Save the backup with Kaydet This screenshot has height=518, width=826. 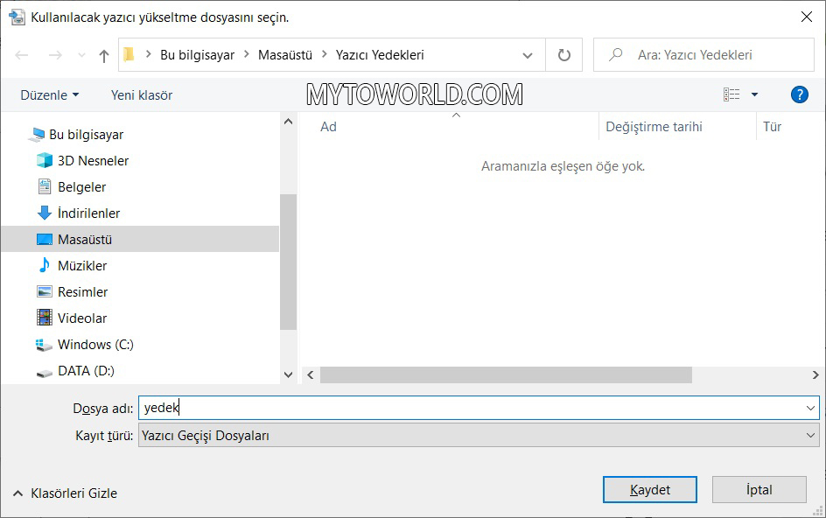(x=649, y=489)
